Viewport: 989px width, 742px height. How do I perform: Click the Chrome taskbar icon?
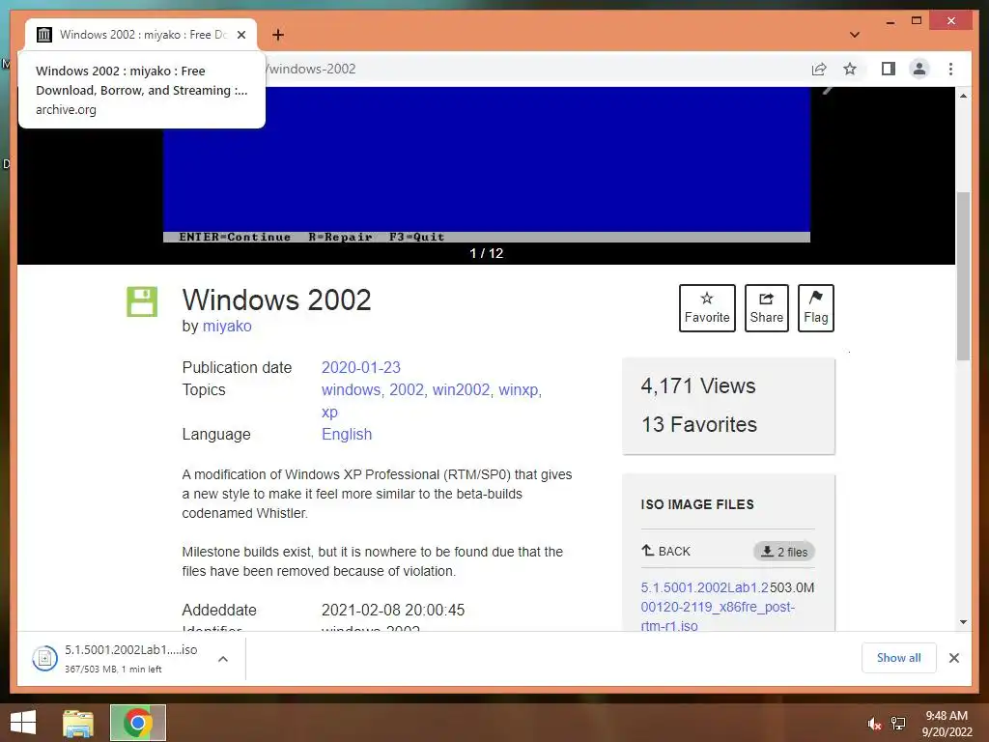[137, 723]
